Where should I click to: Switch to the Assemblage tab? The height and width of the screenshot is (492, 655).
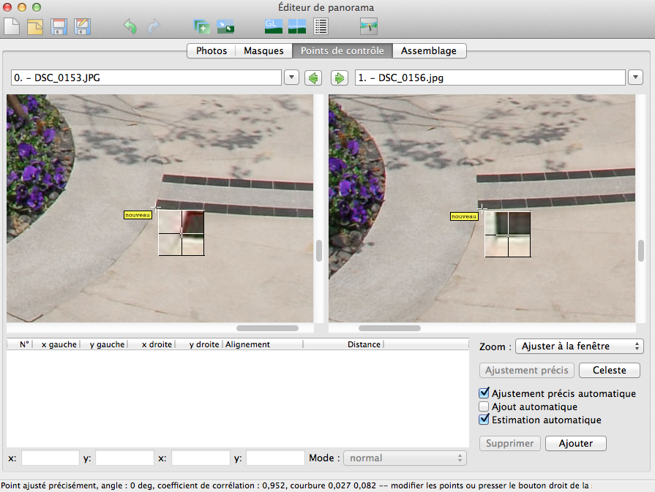click(x=429, y=50)
